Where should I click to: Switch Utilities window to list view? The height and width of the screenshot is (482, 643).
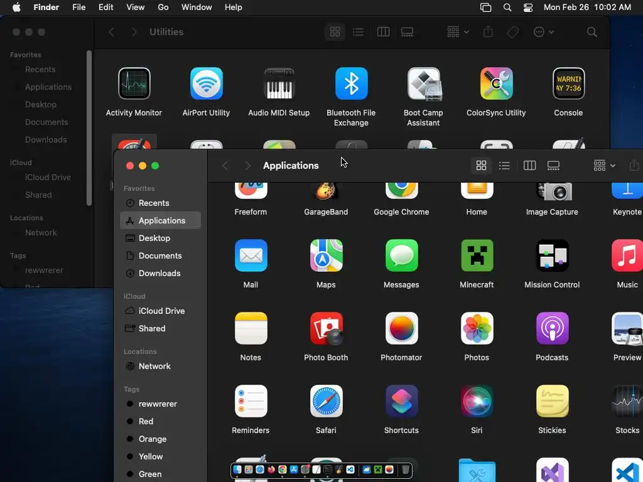tap(358, 32)
